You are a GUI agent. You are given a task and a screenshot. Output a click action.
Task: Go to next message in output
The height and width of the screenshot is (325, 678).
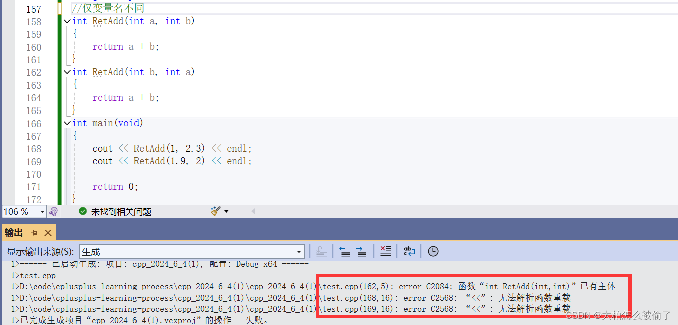tap(361, 251)
